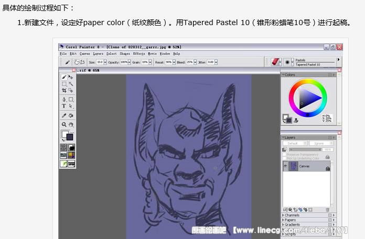Enable Preserve Transparency checkbox
Image resolution: width=365 pixels, height=239 pixels.
point(284,154)
